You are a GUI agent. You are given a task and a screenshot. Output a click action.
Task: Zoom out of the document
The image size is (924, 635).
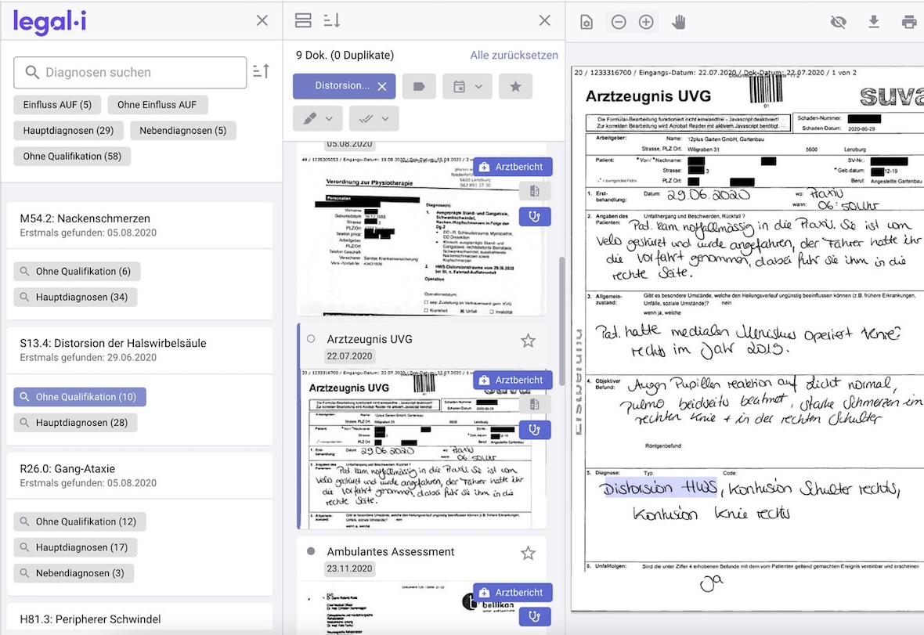click(618, 23)
